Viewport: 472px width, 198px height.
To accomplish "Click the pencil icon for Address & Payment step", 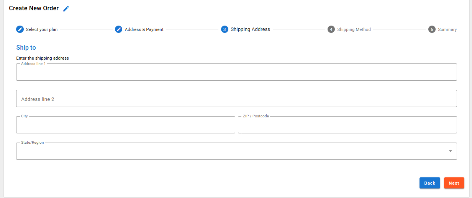I will point(119,29).
